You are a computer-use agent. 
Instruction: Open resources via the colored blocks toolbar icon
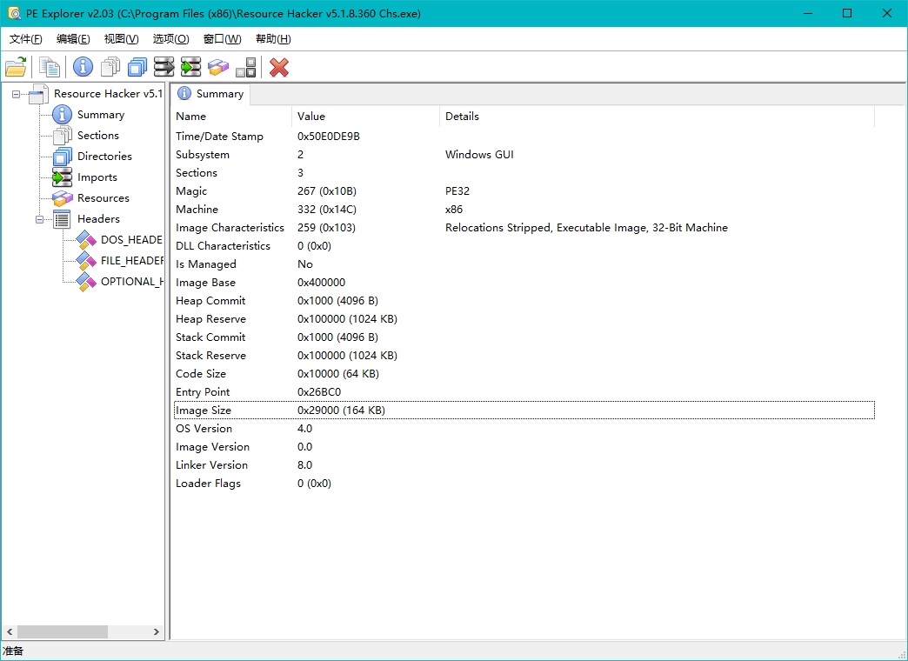(218, 67)
